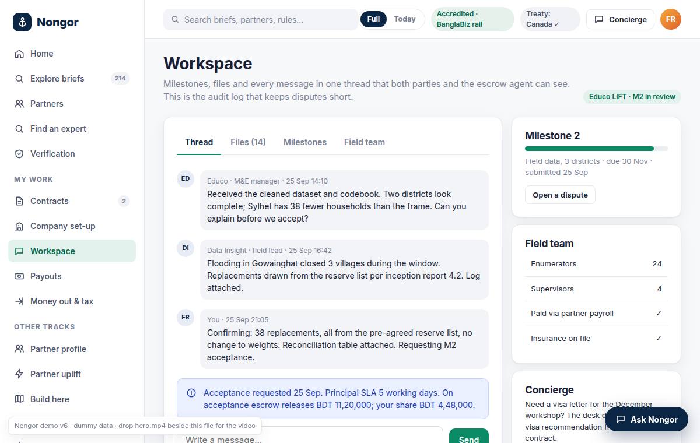Click the Milestone 2 progress bar

click(596, 149)
